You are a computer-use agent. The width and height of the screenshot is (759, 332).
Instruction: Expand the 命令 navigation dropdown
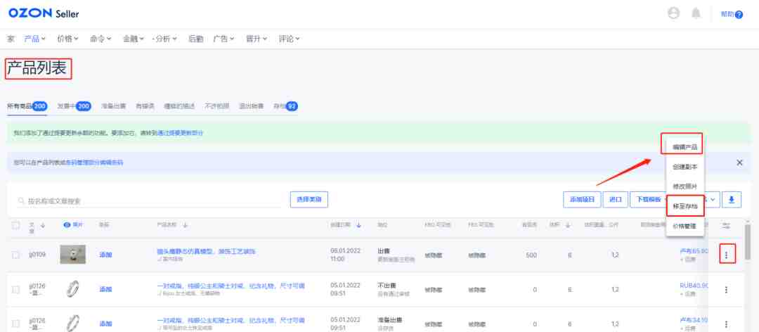click(x=100, y=39)
